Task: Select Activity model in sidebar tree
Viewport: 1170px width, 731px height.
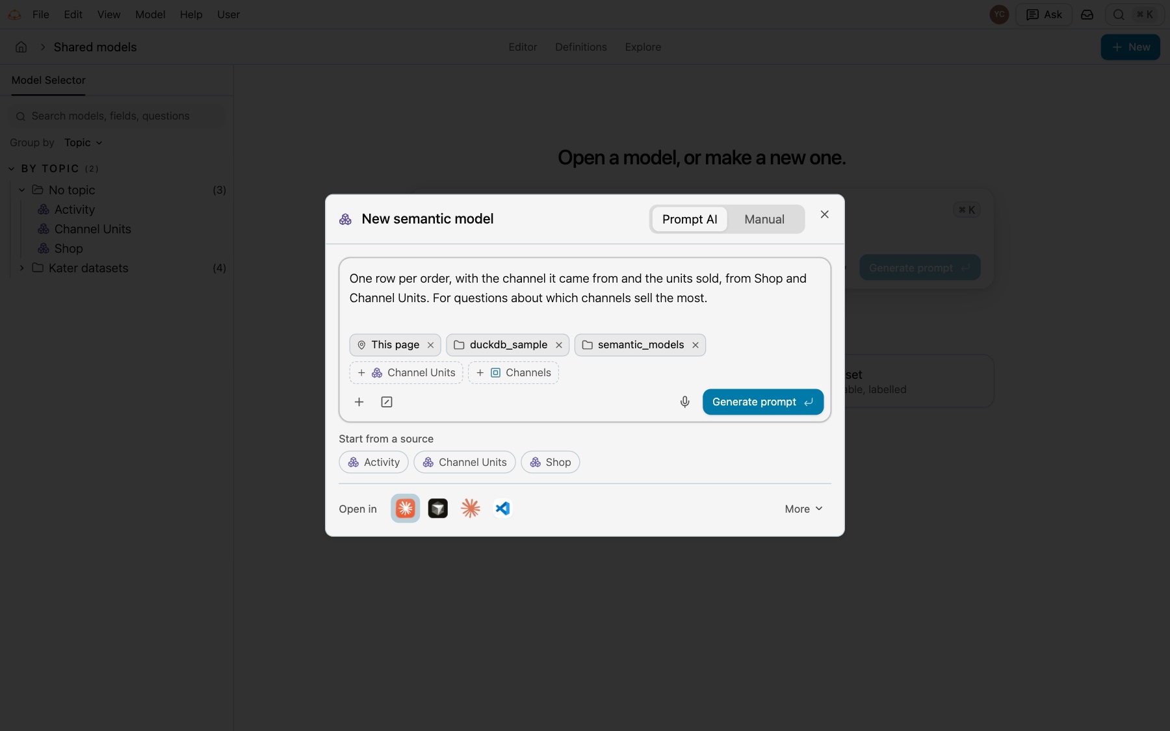Action: coord(75,209)
